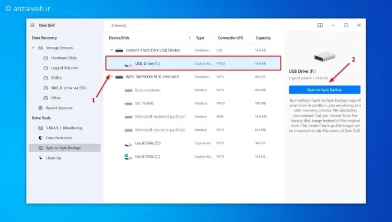Click the Storage Devices drive icon

pos(40,48)
